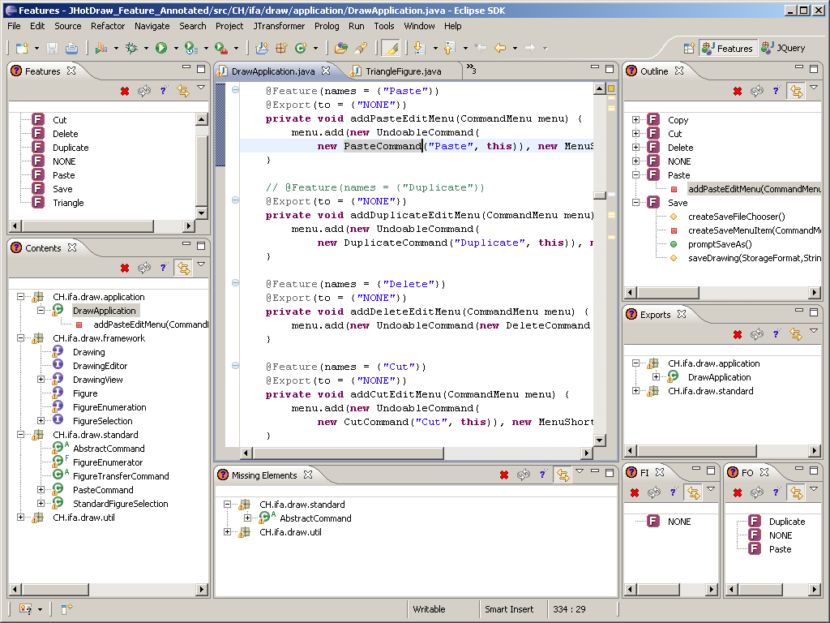Click the Next Annotation arrow icon
Viewport: 830px width, 623px height.
[419, 48]
